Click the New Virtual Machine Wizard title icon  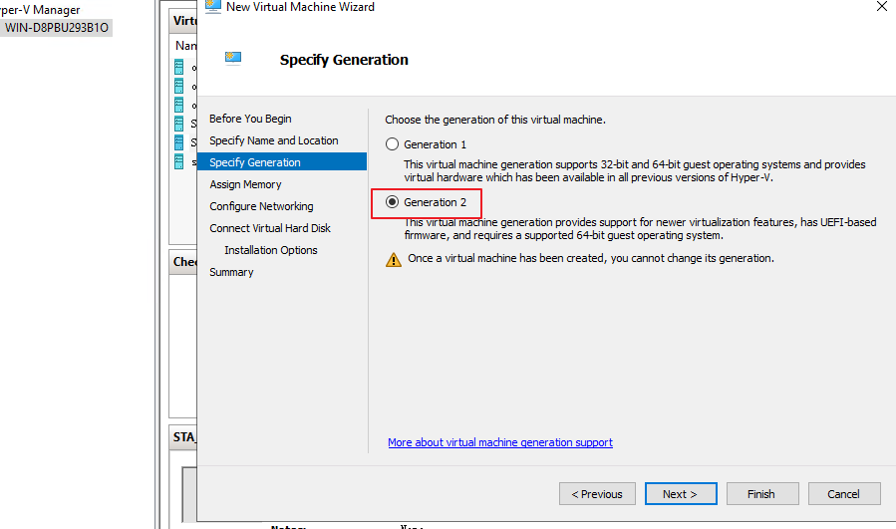(212, 7)
